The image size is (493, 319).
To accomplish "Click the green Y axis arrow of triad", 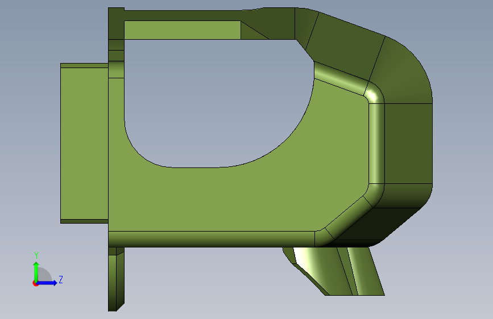I will coord(36,271).
